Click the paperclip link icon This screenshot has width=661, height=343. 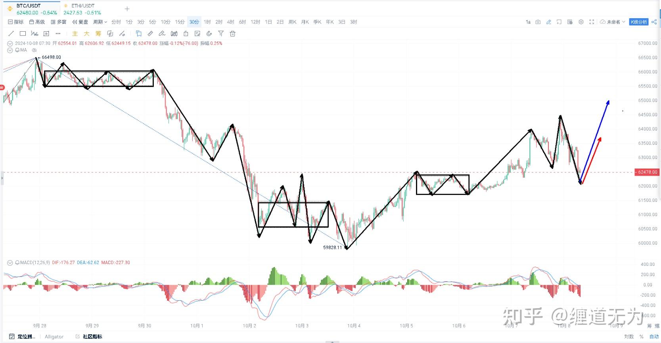pos(209,34)
